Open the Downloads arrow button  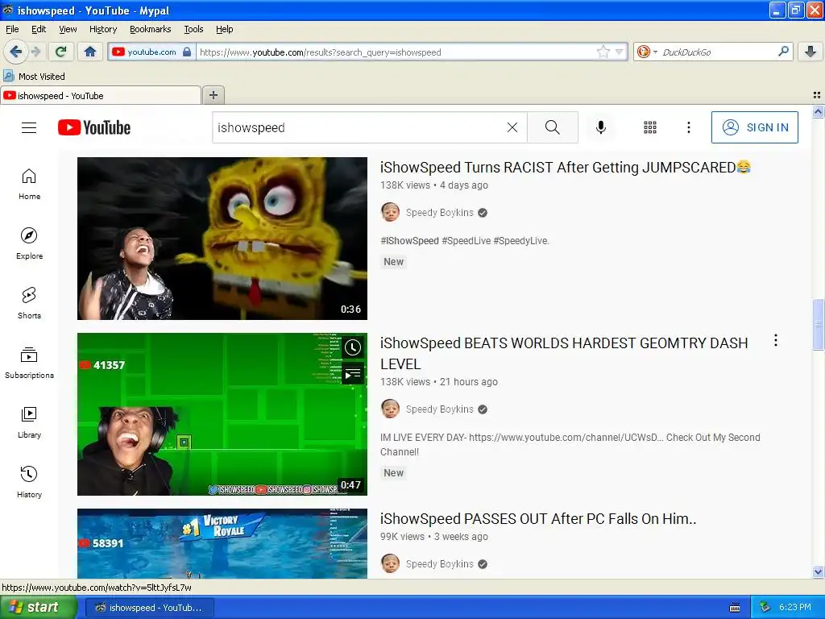coord(810,52)
